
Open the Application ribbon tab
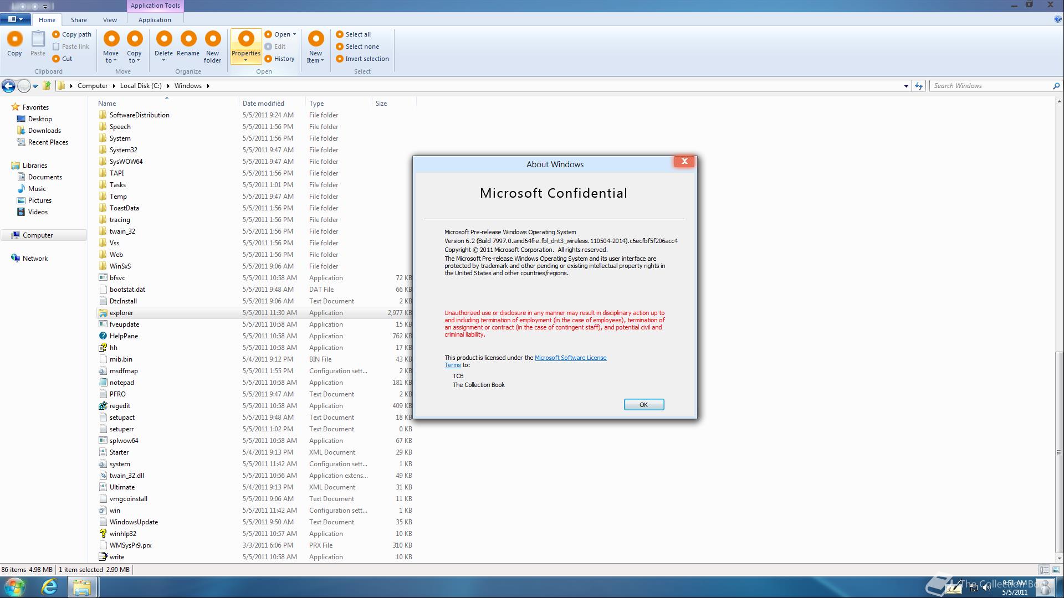click(x=155, y=20)
